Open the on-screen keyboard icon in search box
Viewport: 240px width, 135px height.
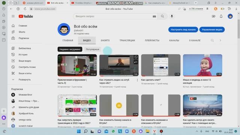tap(154, 16)
